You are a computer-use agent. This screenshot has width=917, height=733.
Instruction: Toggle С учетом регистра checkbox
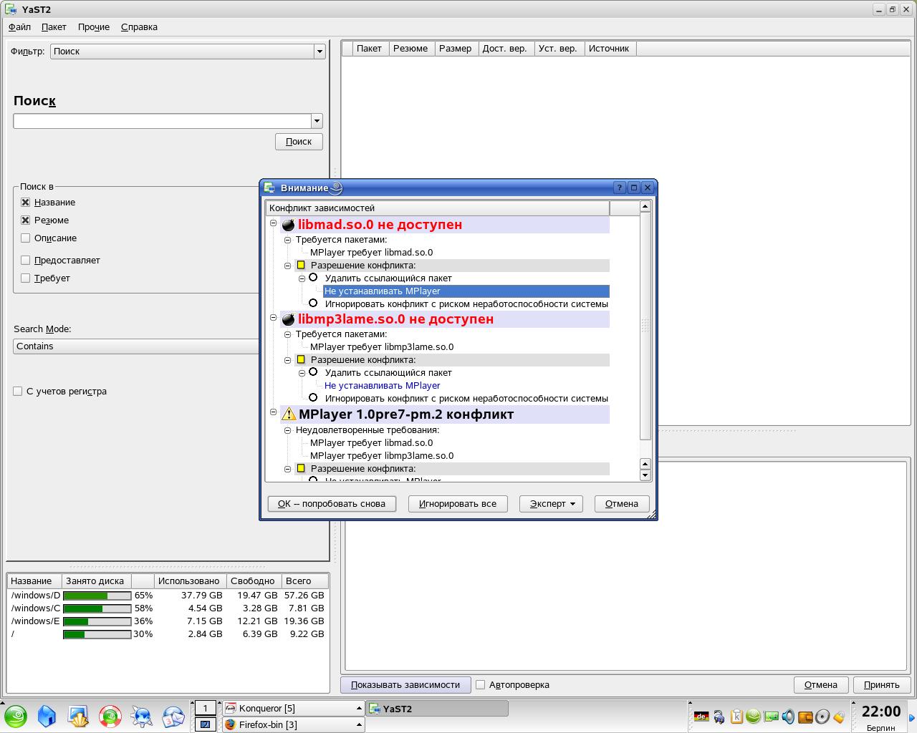pos(18,392)
